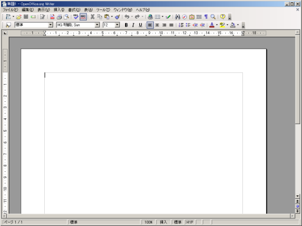
Task: Open Find and Replace binoculars icon
Action: coord(178,17)
